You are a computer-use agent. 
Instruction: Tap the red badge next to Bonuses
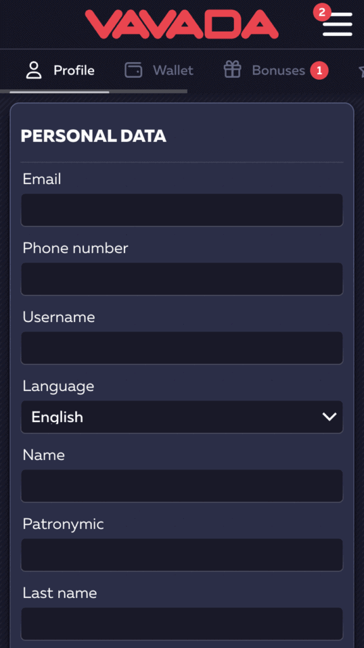[x=319, y=71]
